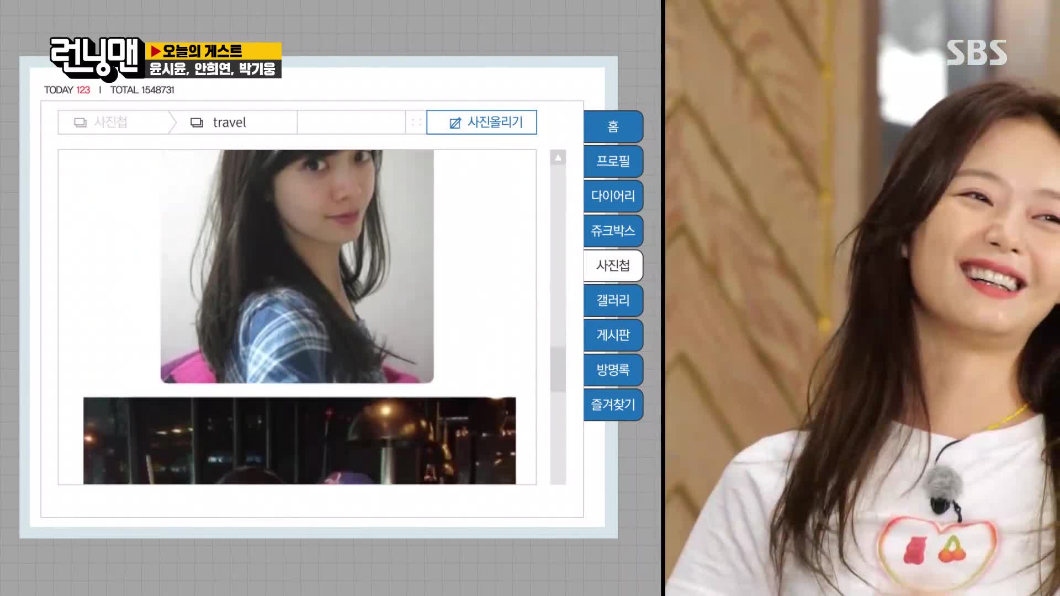This screenshot has width=1060, height=596.
Task: Open the 홈 side tab
Action: coord(613,126)
